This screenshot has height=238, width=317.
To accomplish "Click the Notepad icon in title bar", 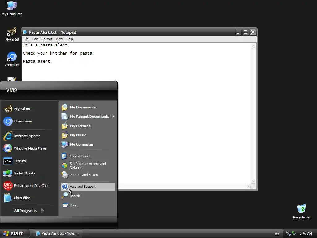I will (x=25, y=32).
